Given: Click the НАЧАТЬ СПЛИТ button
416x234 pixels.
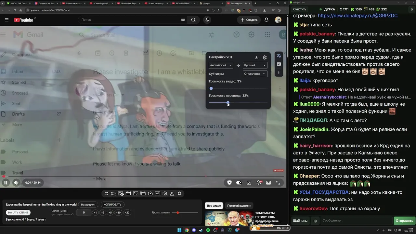Looking at the screenshot, I should click(18, 213).
